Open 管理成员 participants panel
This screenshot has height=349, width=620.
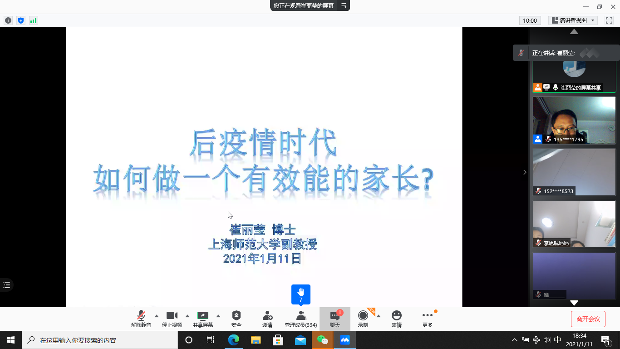(301, 319)
